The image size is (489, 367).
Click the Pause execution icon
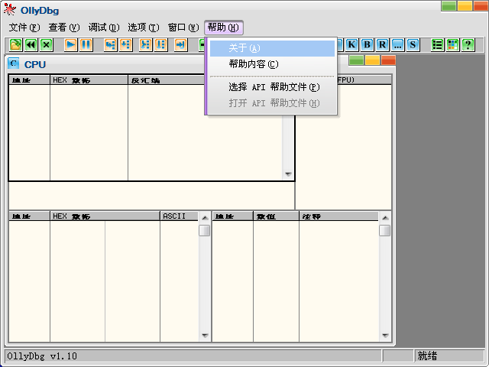[x=86, y=45]
